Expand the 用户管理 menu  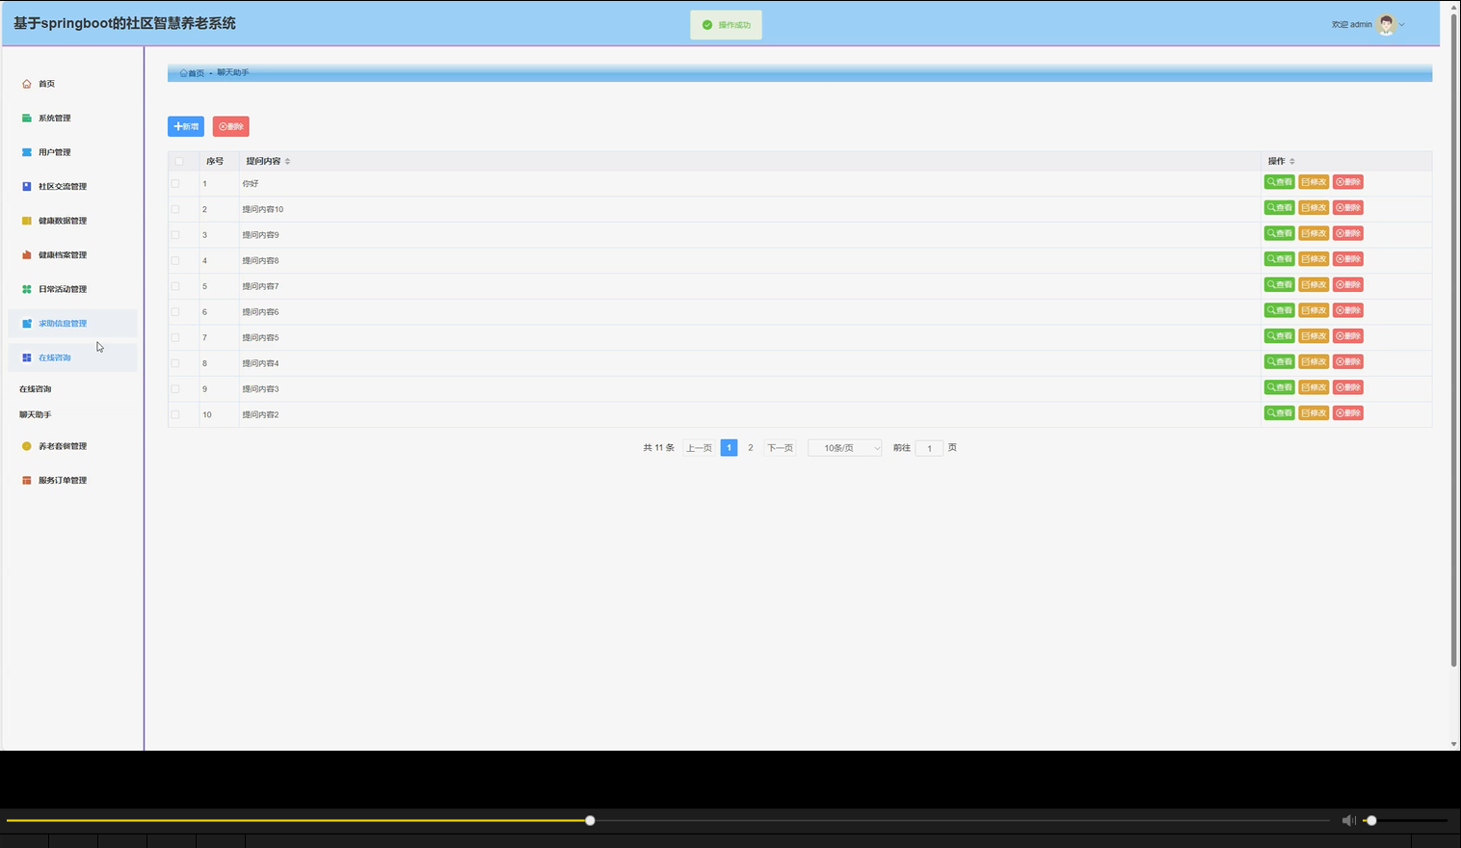click(x=72, y=152)
